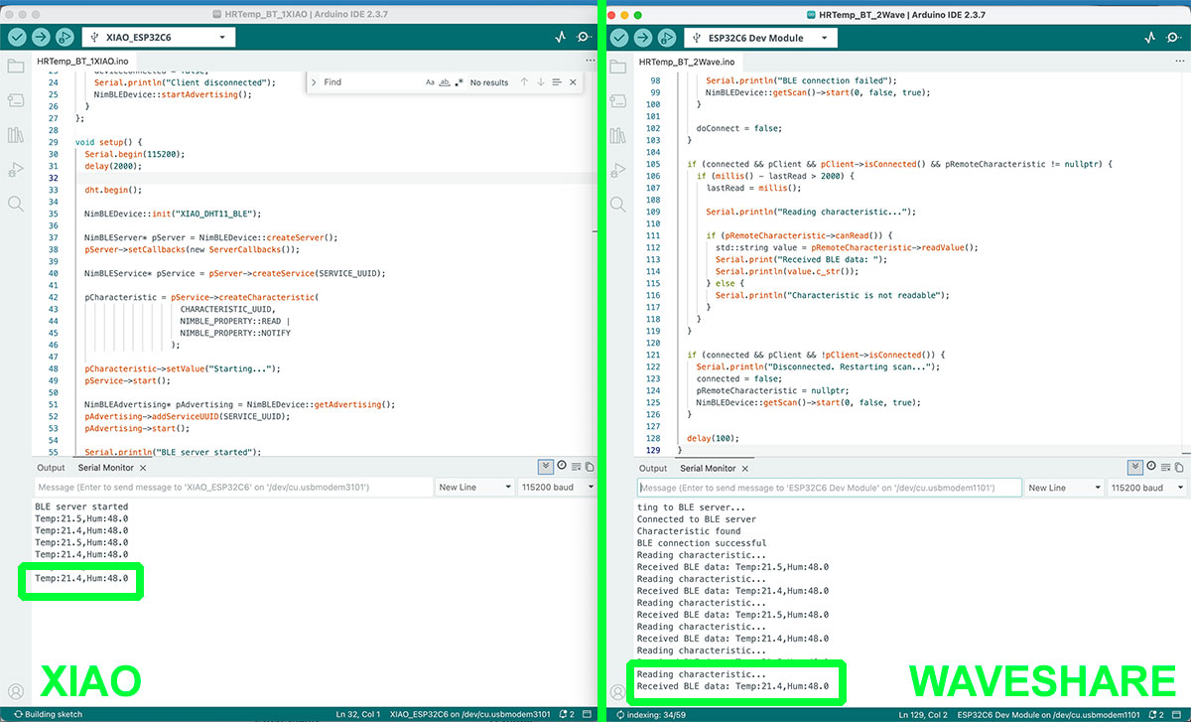Start debugging in the Waveshare window toolbar
This screenshot has height=722, width=1191.
click(x=667, y=37)
